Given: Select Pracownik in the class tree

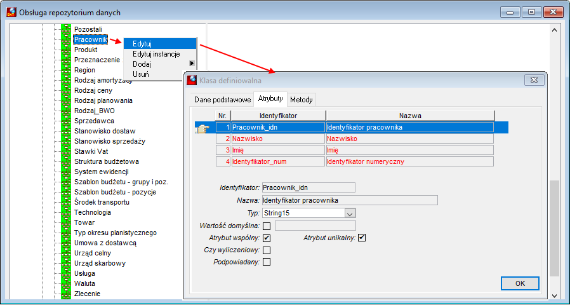Looking at the screenshot, I should pyautogui.click(x=90, y=39).
